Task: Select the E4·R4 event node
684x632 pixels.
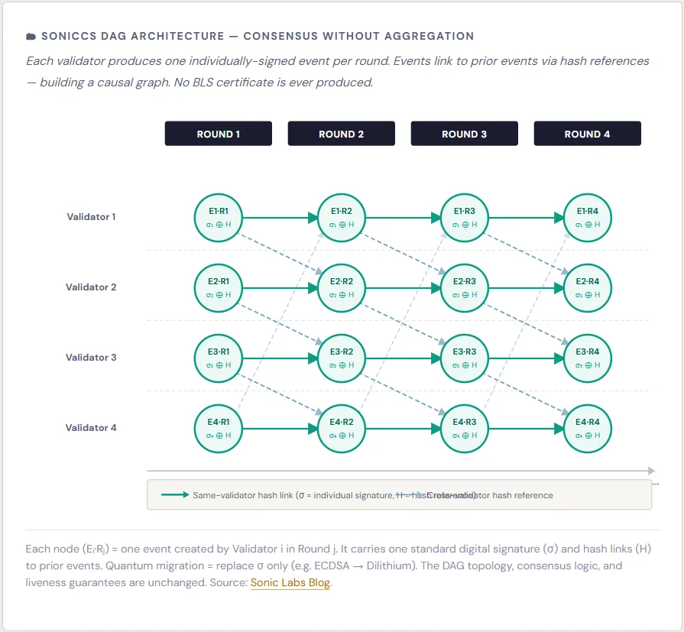Action: click(588, 429)
